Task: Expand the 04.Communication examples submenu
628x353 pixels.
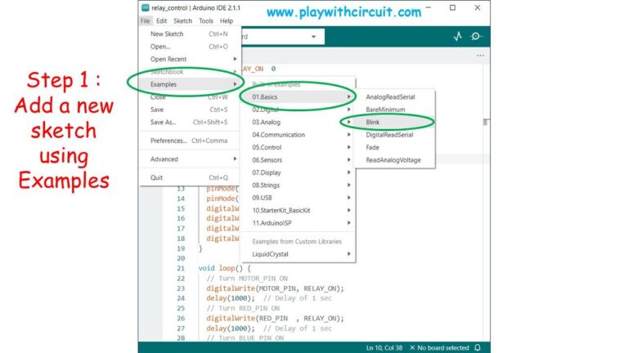Action: (298, 135)
